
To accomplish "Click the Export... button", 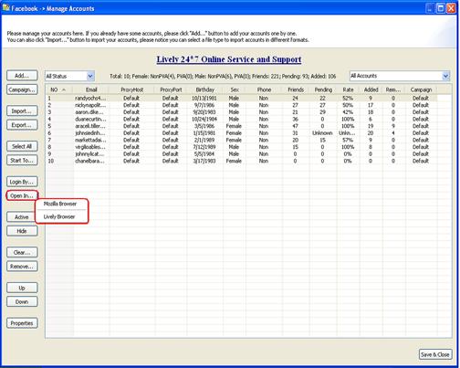I will [x=22, y=125].
